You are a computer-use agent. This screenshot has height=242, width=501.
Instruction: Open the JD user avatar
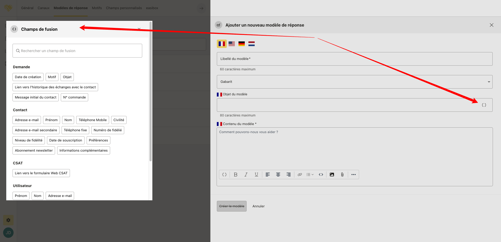(x=8, y=233)
